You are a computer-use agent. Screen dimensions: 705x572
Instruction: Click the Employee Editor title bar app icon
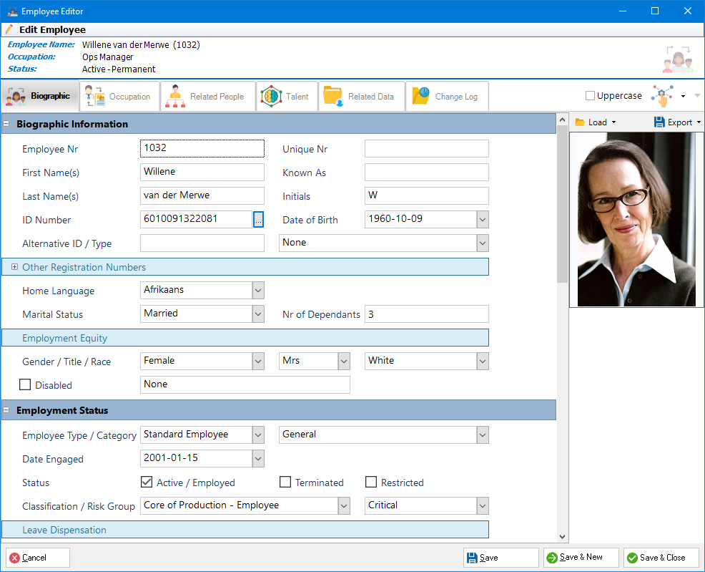click(x=12, y=11)
